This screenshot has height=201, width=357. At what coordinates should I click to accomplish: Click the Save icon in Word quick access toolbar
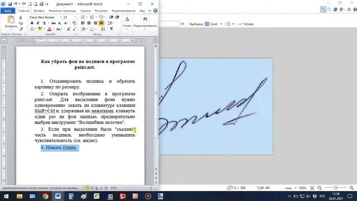[x=10, y=4]
